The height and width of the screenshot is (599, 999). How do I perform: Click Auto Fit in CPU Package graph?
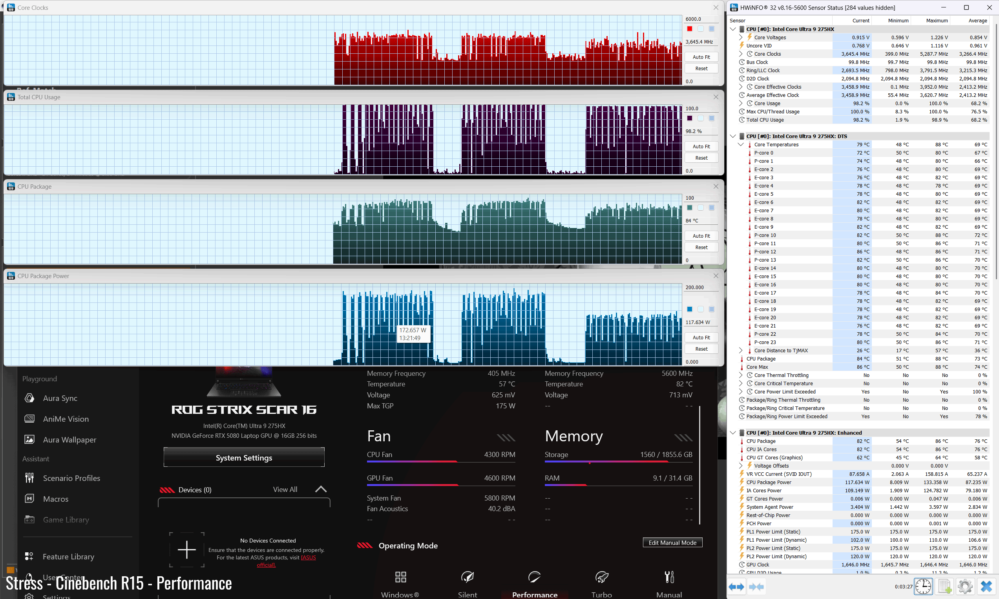[701, 236]
